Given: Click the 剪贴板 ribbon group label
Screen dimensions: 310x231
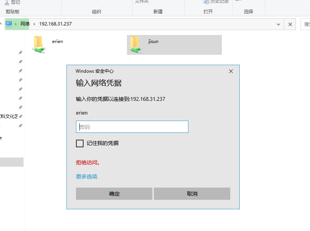Looking at the screenshot, I should 13,12.
